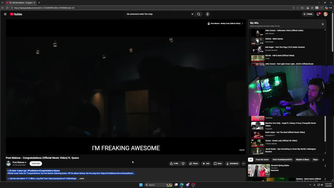
Task: Go back in the browser
Action: pos(3,8)
